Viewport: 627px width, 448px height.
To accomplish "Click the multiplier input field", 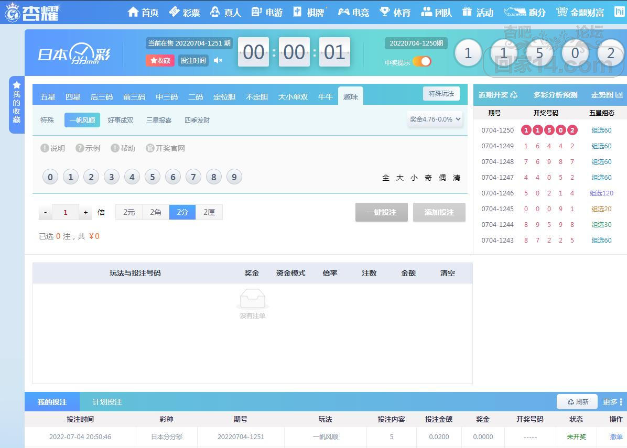I will pos(66,212).
